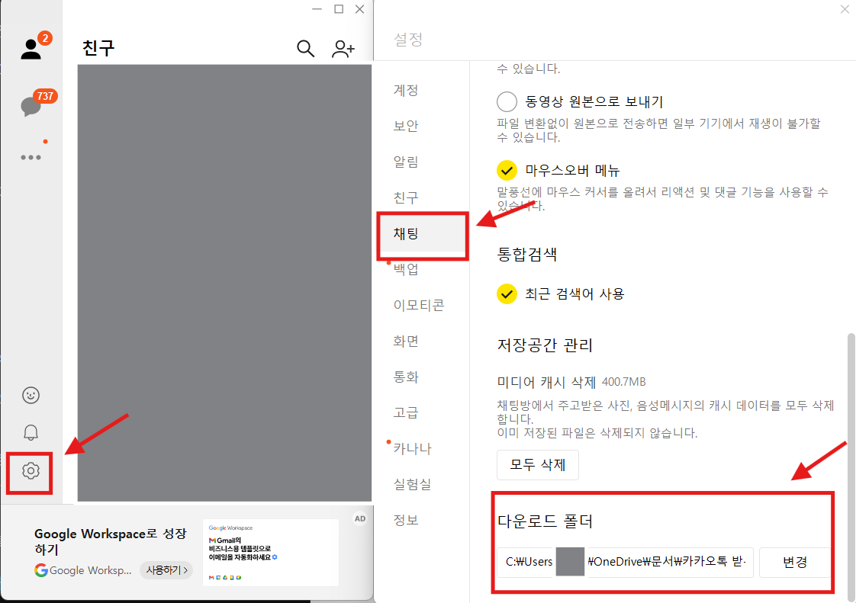
Task: Click the 미디어 캐시 삭제 label
Action: [546, 382]
